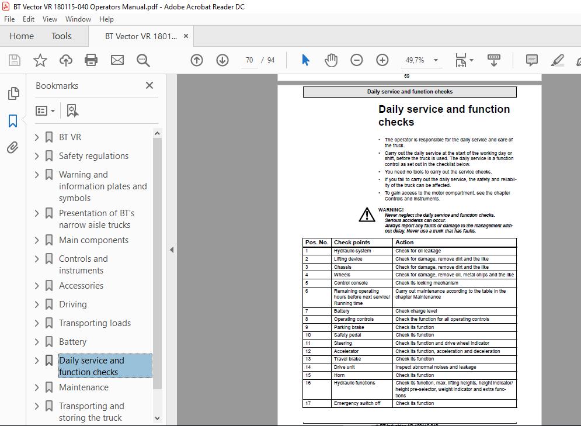Select the text selection arrow tool
Screen dimensions: 581x426
pyautogui.click(x=305, y=60)
